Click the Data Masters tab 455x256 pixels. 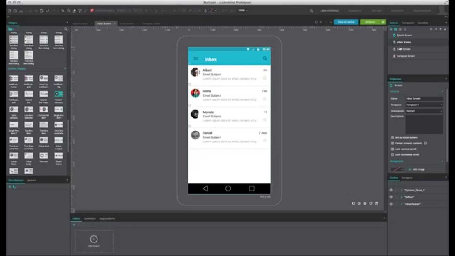tap(16, 180)
